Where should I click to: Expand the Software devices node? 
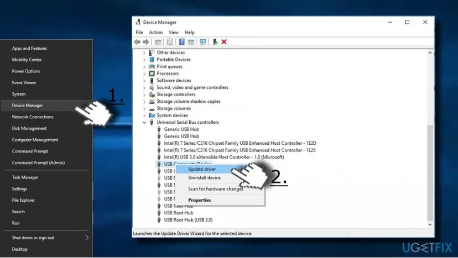144,81
